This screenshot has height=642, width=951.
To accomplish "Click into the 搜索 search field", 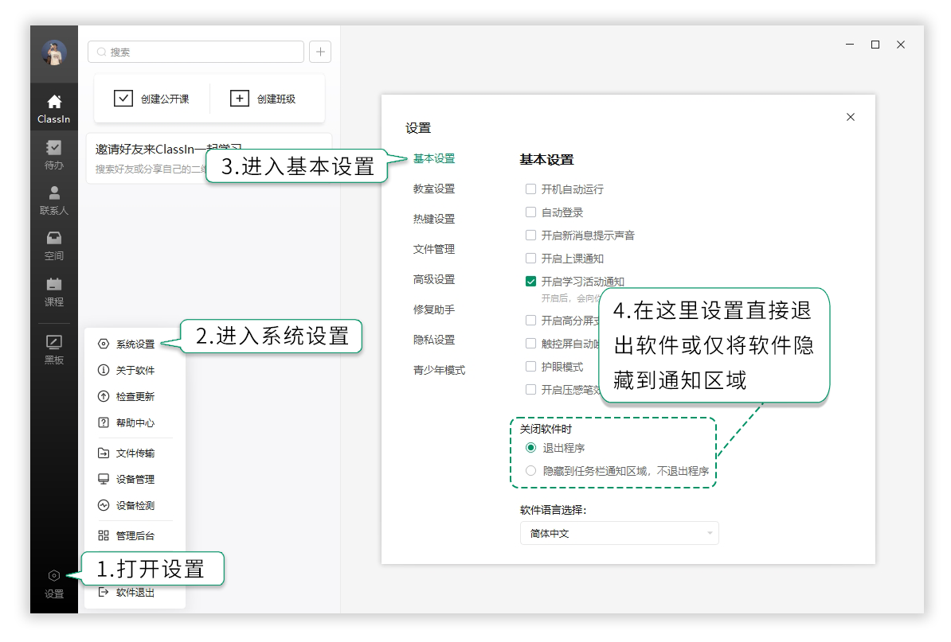I will pos(196,52).
